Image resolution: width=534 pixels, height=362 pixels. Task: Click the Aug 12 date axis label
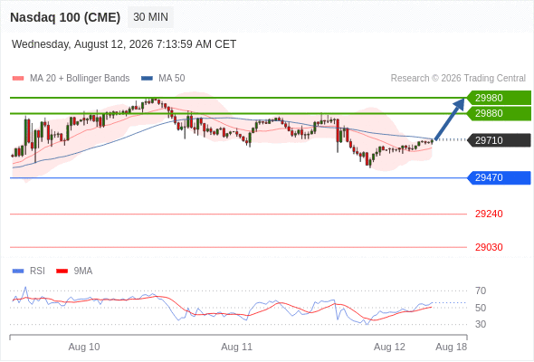point(389,347)
